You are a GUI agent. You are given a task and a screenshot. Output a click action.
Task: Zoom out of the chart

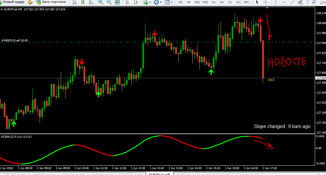(109, 2)
